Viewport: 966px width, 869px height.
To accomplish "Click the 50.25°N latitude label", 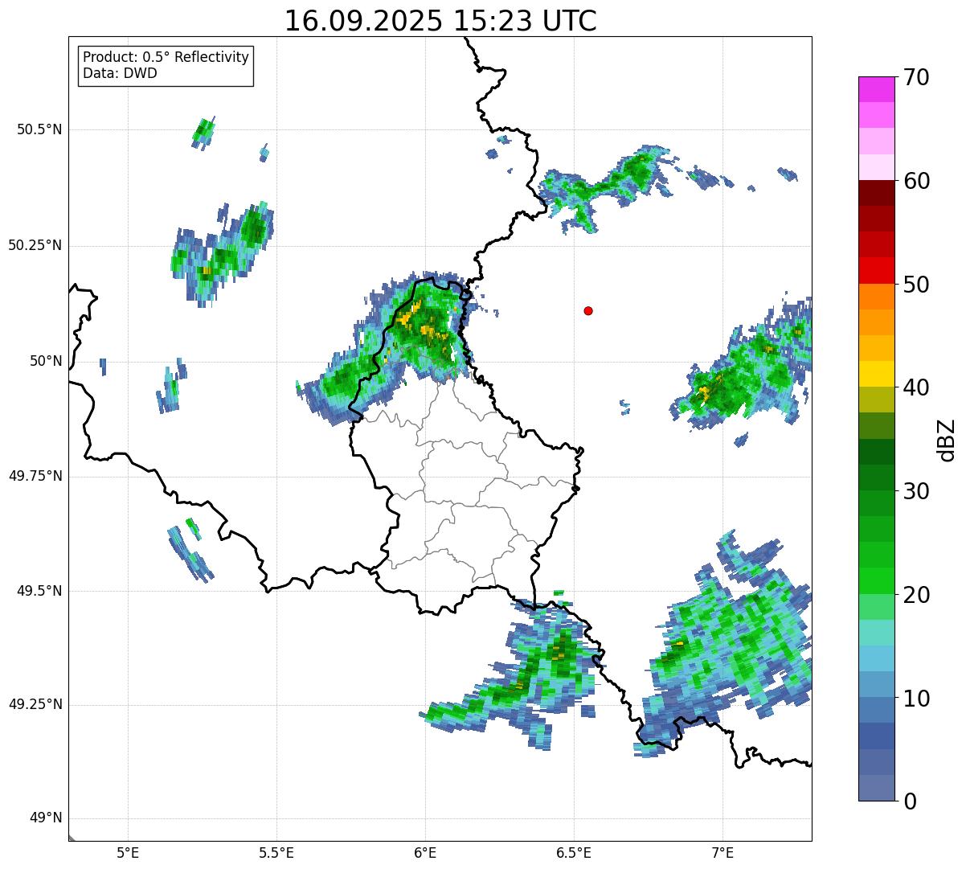I will click(x=35, y=245).
